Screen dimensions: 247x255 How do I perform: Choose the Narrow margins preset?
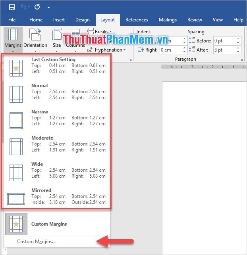[x=56, y=119]
